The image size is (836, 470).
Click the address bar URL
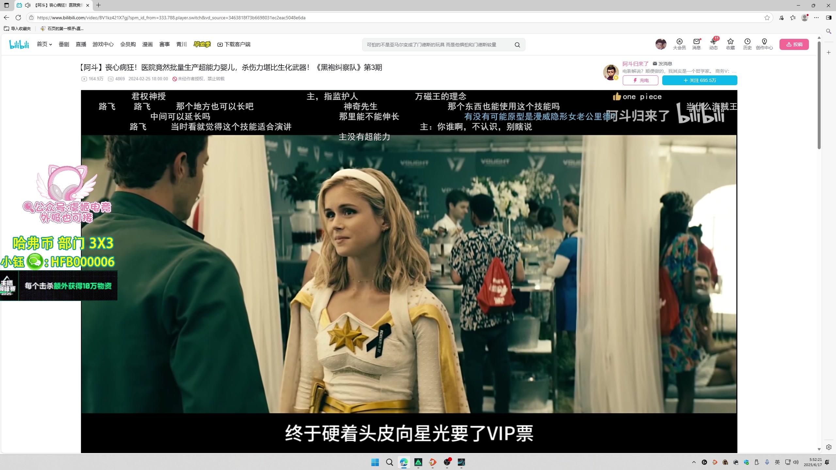click(171, 18)
